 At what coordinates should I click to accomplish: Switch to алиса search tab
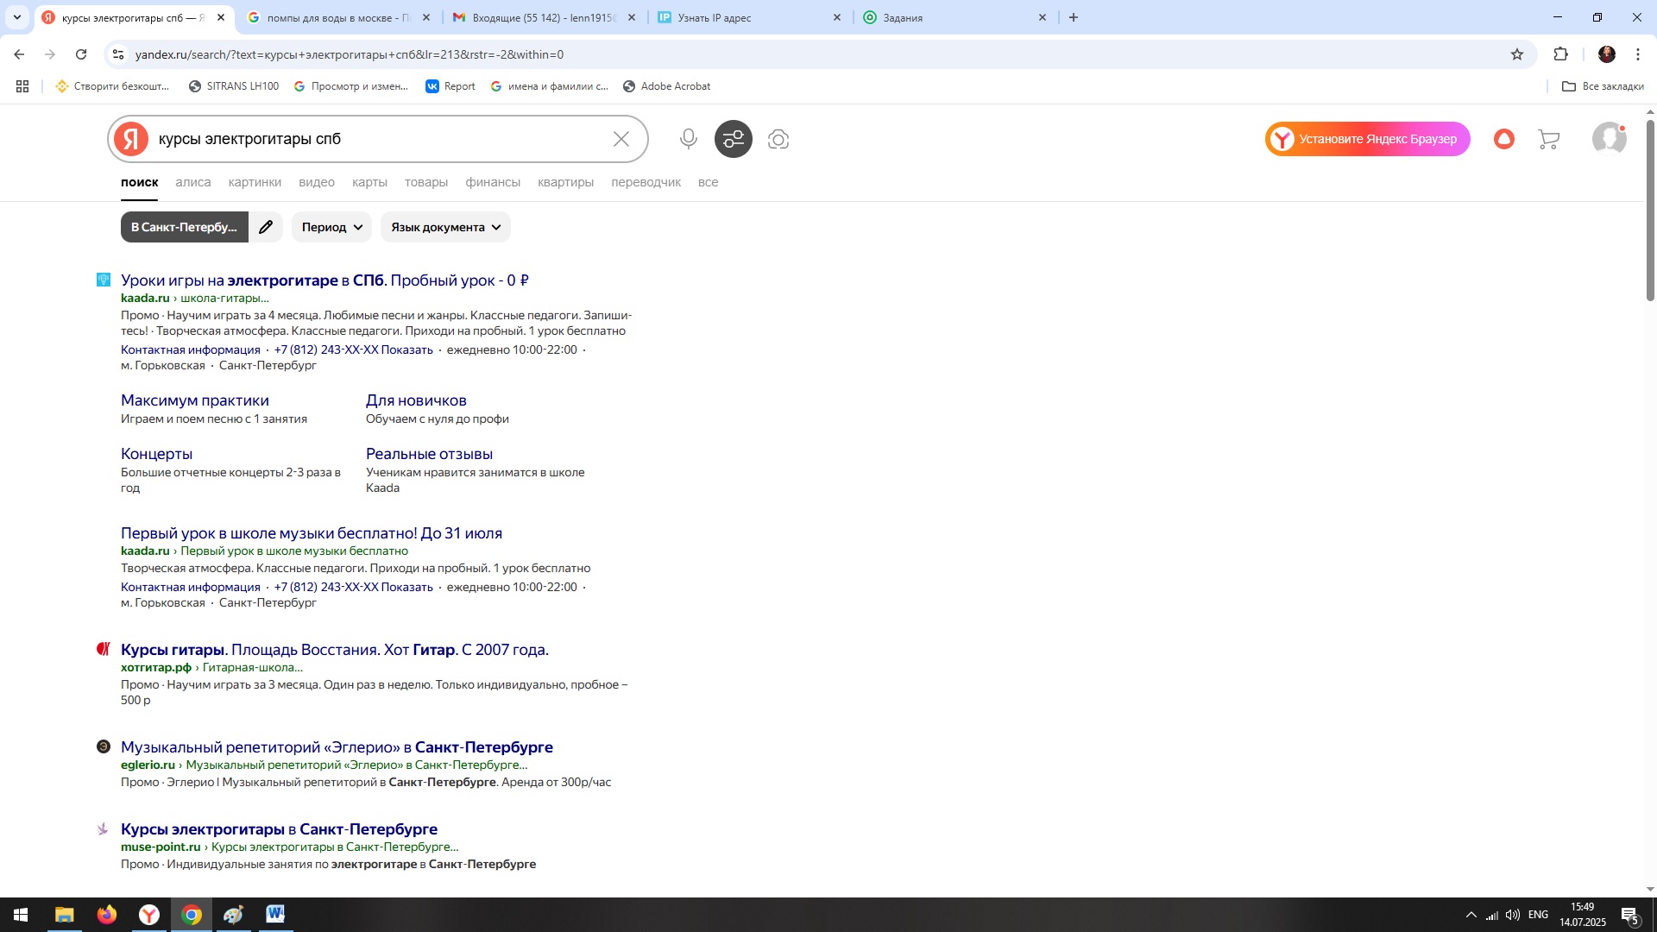[192, 182]
